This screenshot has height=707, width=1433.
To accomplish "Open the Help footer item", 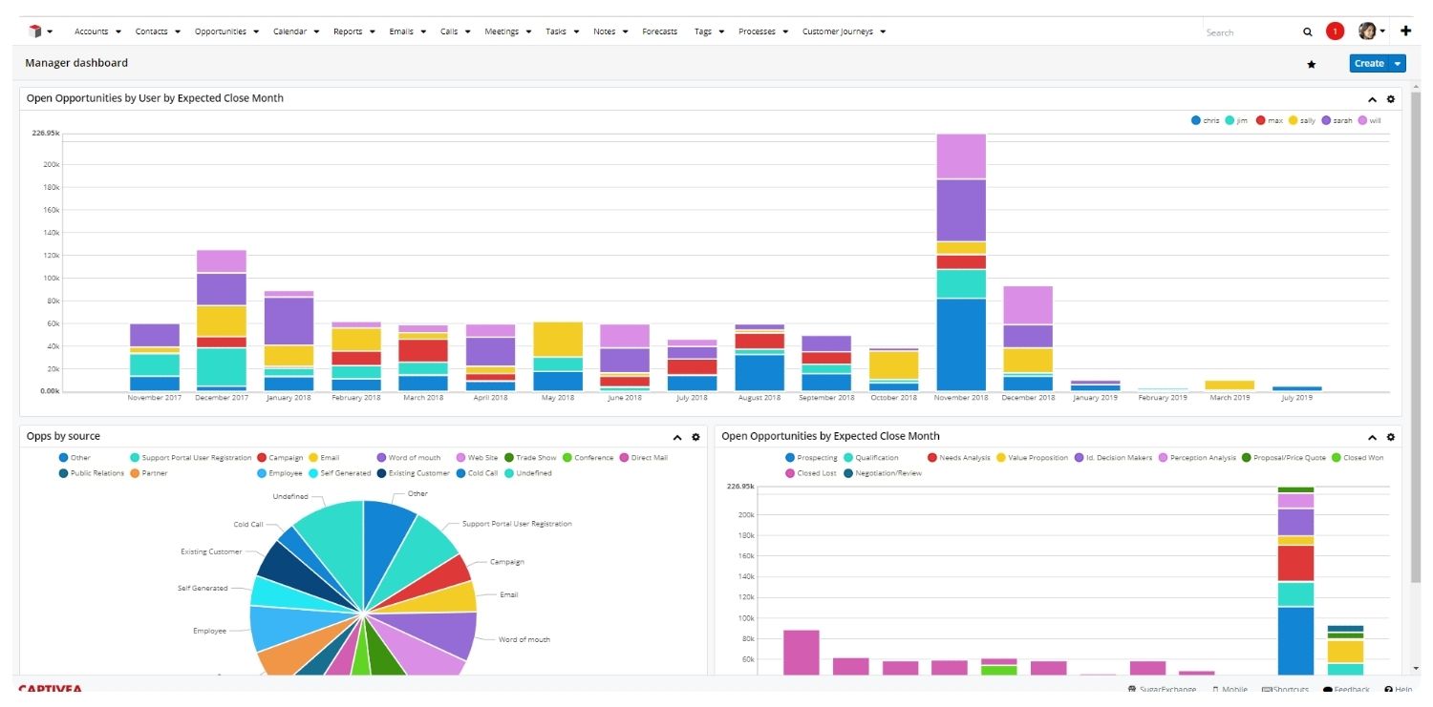I will pyautogui.click(x=1399, y=690).
